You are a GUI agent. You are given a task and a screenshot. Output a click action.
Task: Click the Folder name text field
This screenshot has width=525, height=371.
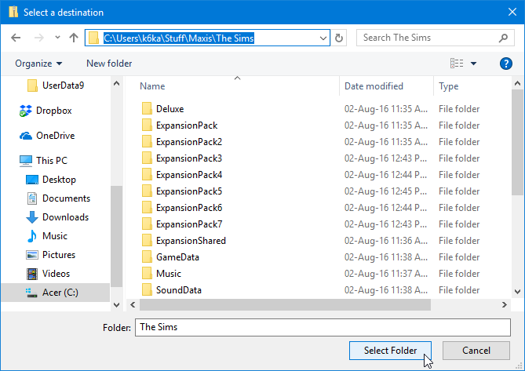click(322, 326)
